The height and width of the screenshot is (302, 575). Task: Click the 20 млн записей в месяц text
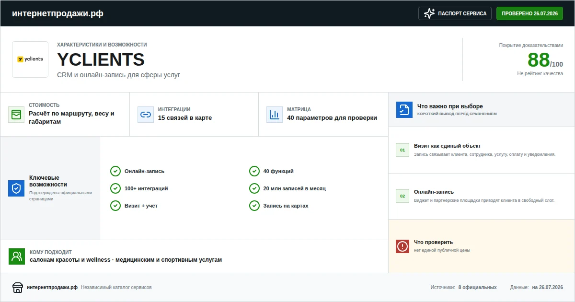295,188
